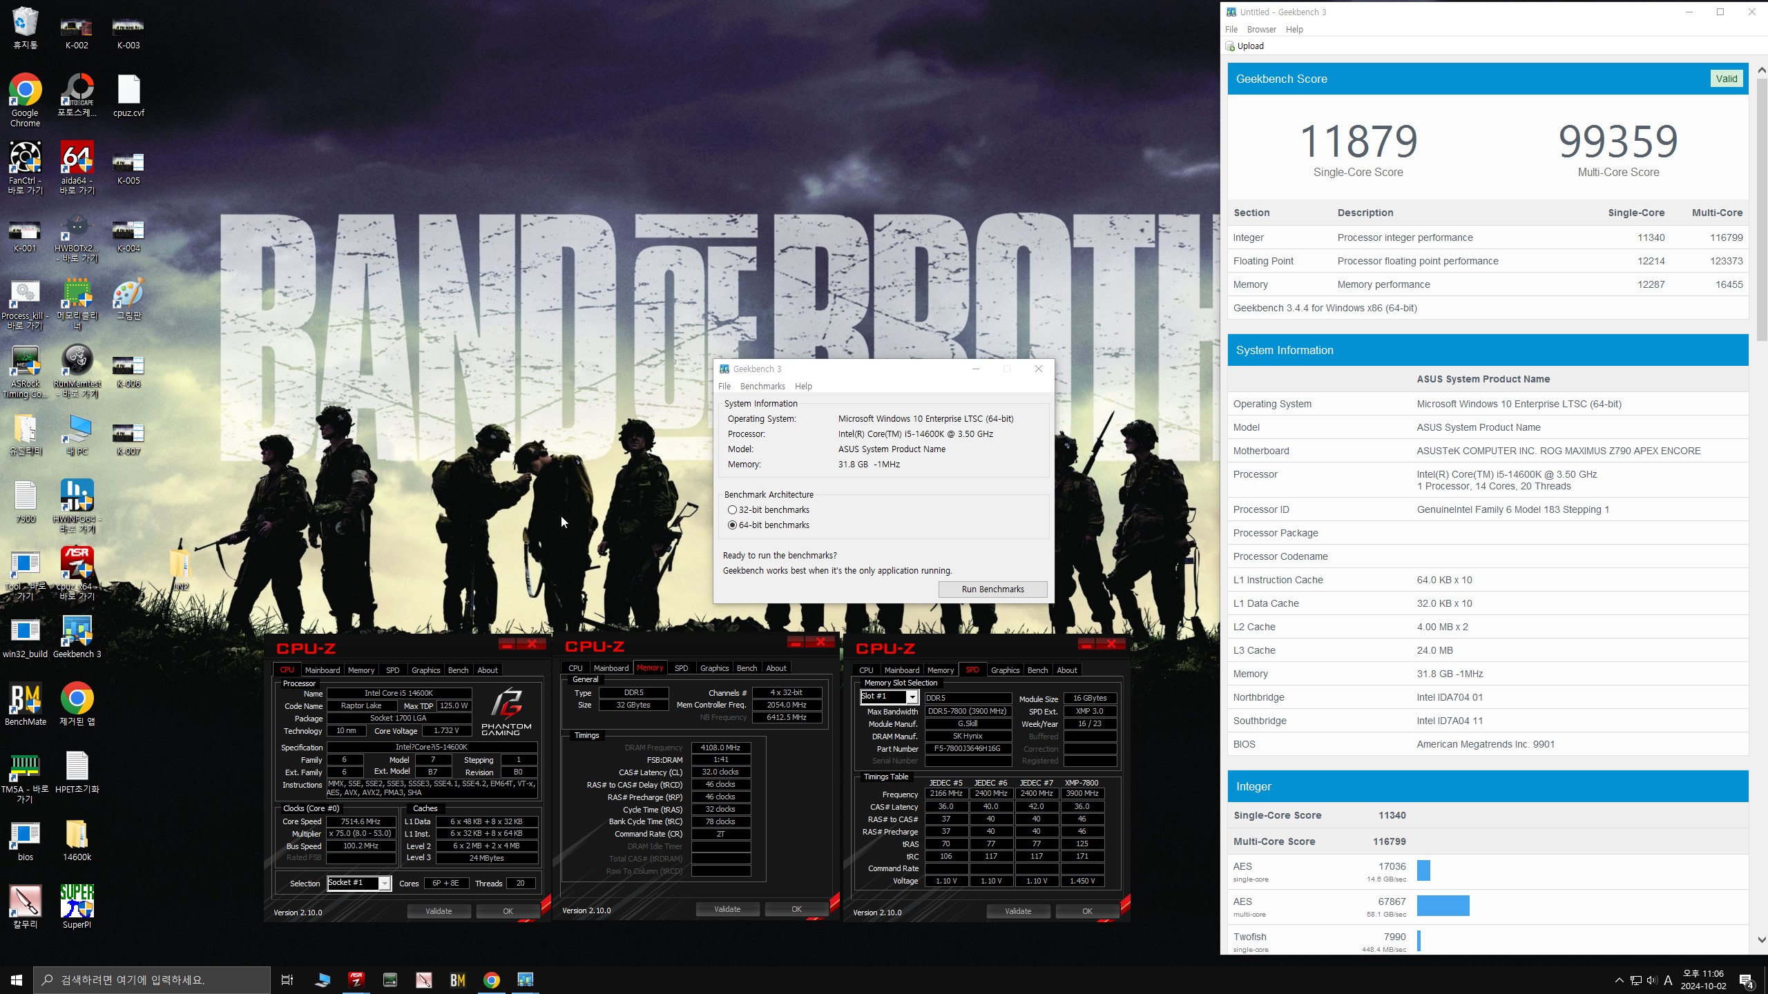Click the Chrome icon on the taskbar
This screenshot has width=1768, height=994.
[491, 980]
